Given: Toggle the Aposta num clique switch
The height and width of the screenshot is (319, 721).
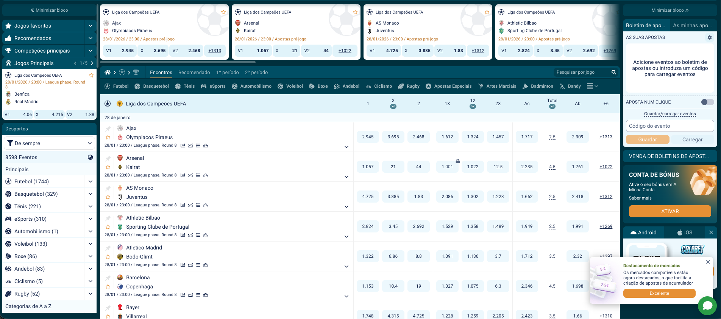Looking at the screenshot, I should tap(707, 102).
